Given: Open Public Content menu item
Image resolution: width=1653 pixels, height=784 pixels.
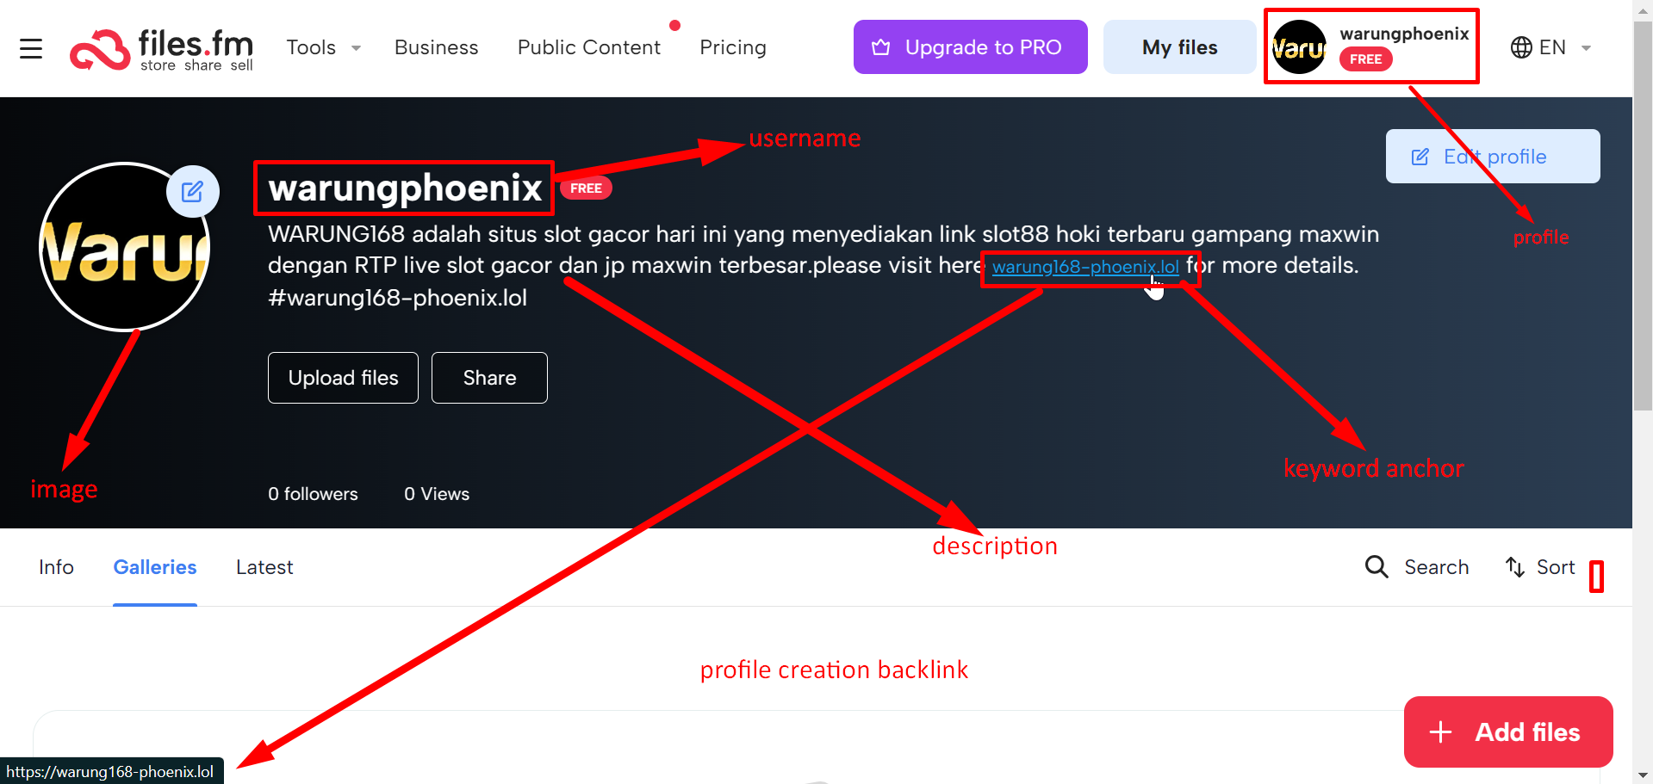Looking at the screenshot, I should pyautogui.click(x=589, y=47).
